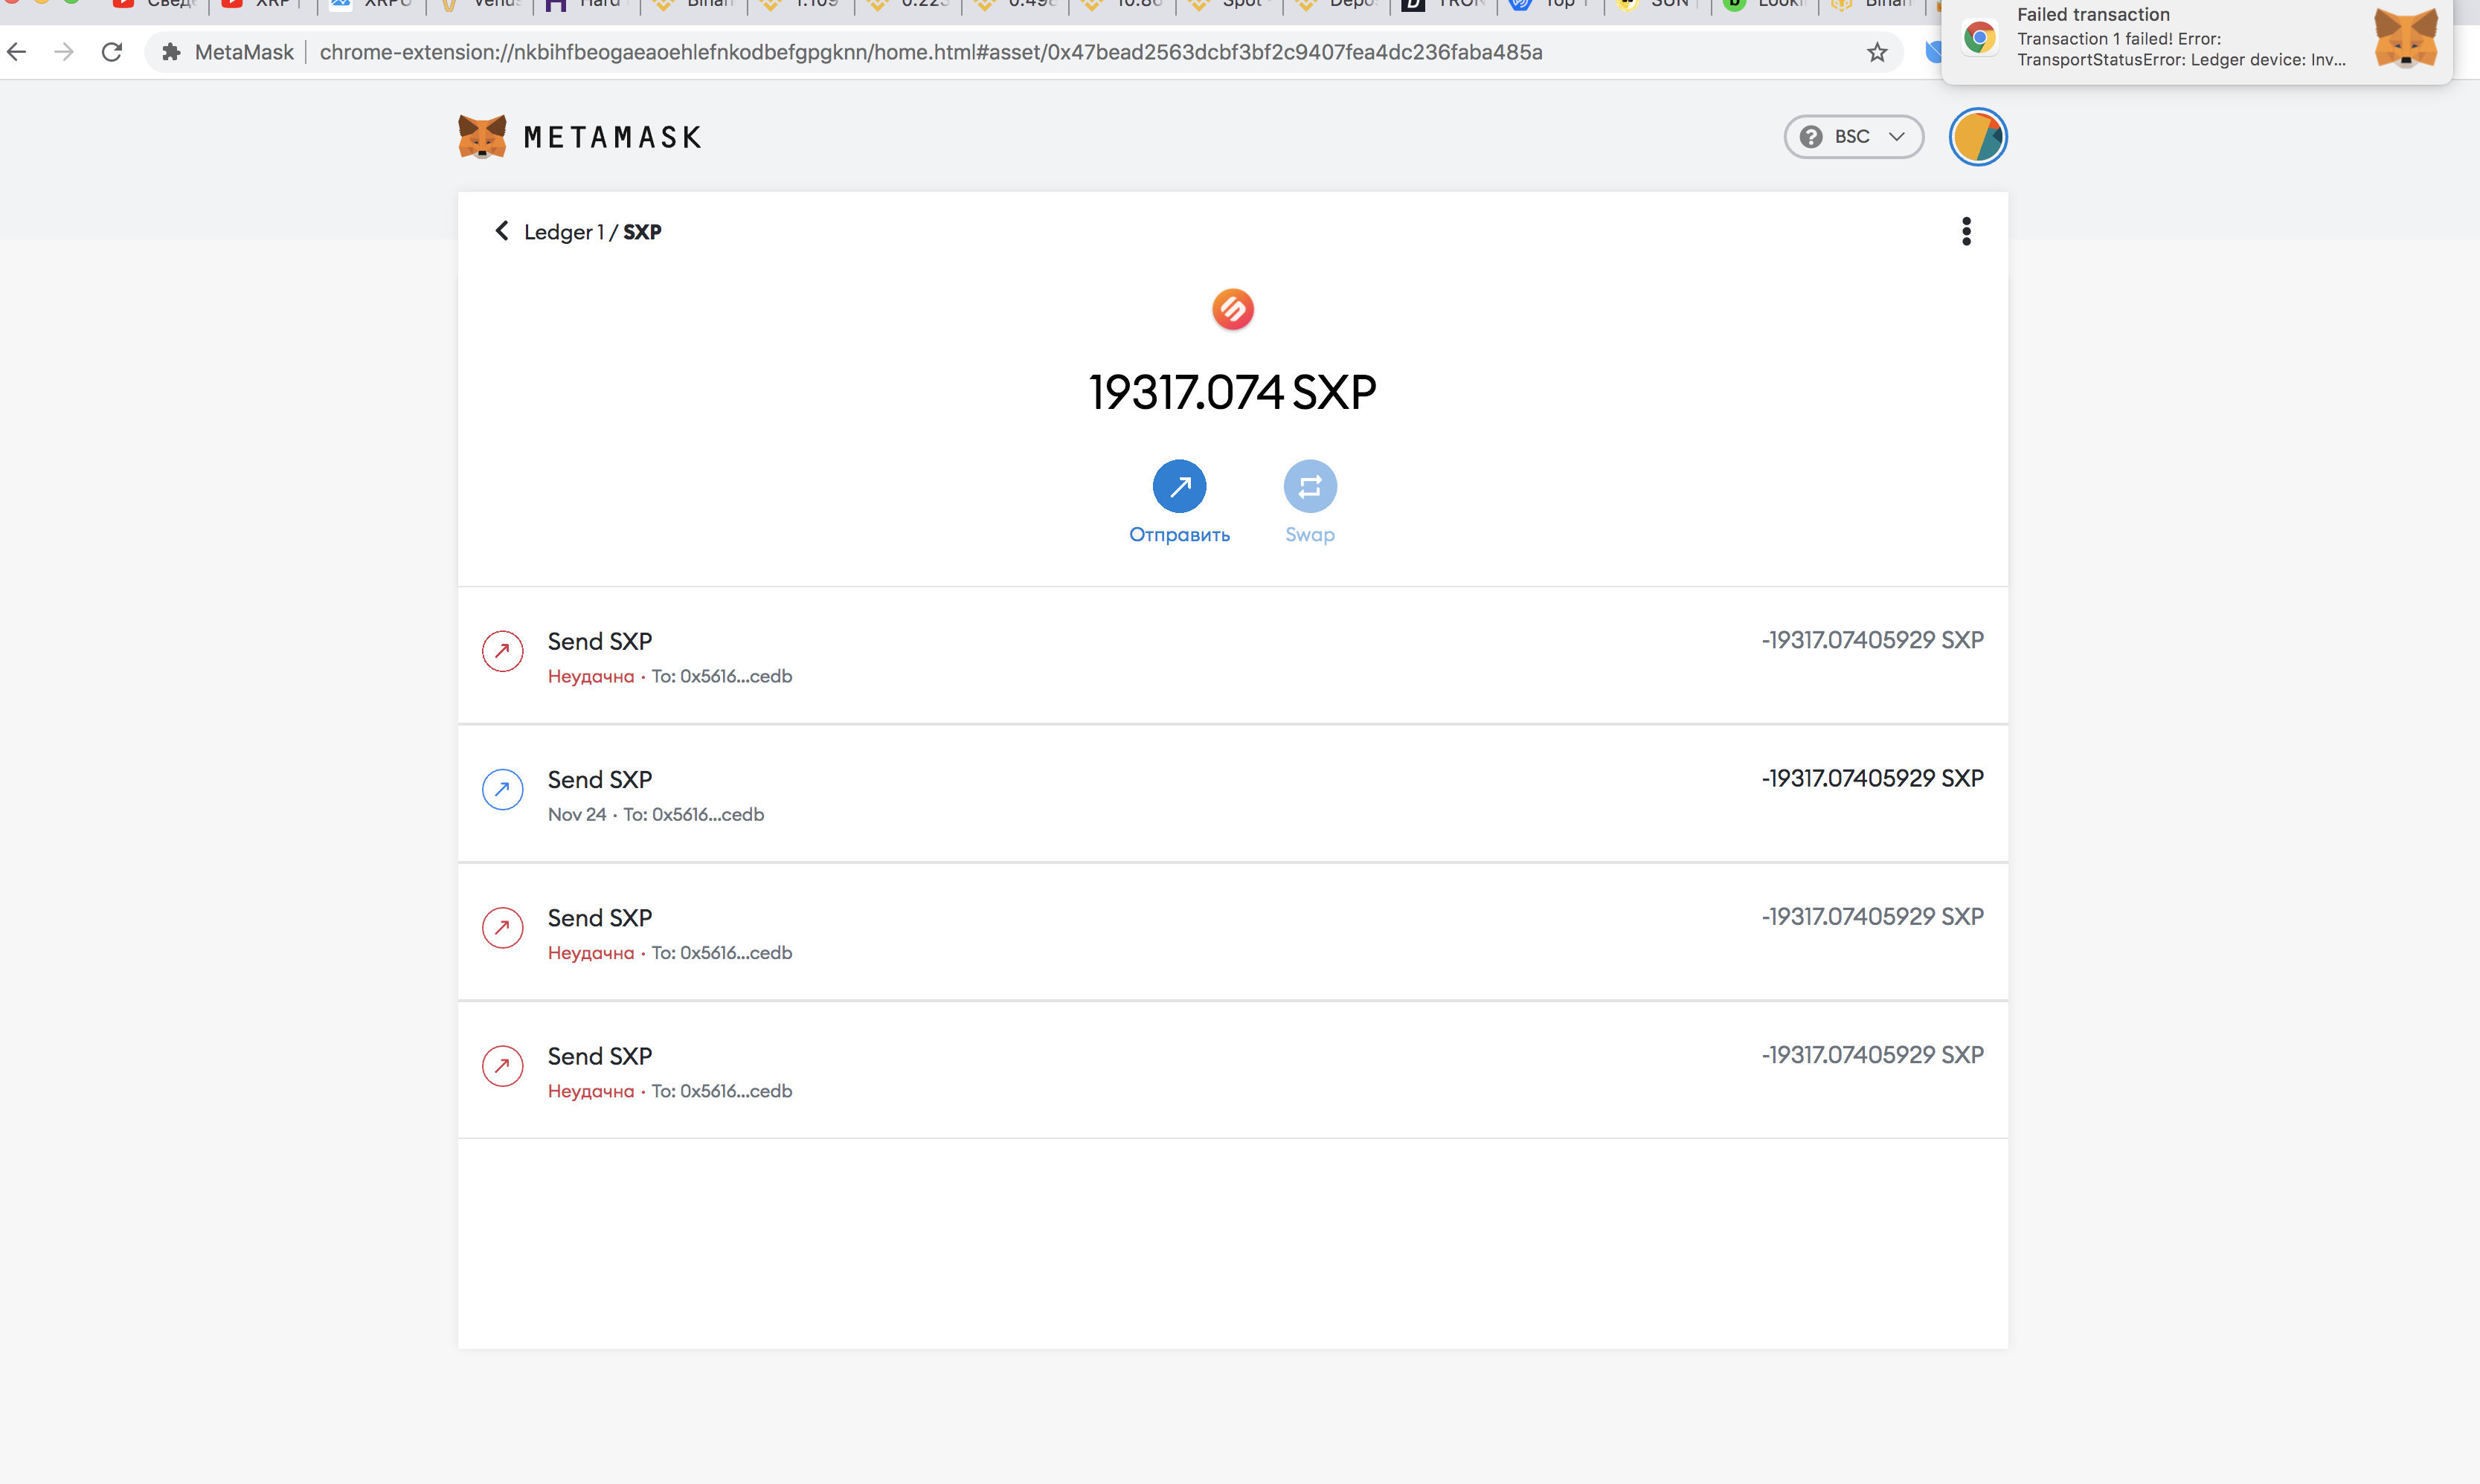Screen dimensions: 2480x1484
Task: Open the BSC network dropdown
Action: click(x=1854, y=137)
